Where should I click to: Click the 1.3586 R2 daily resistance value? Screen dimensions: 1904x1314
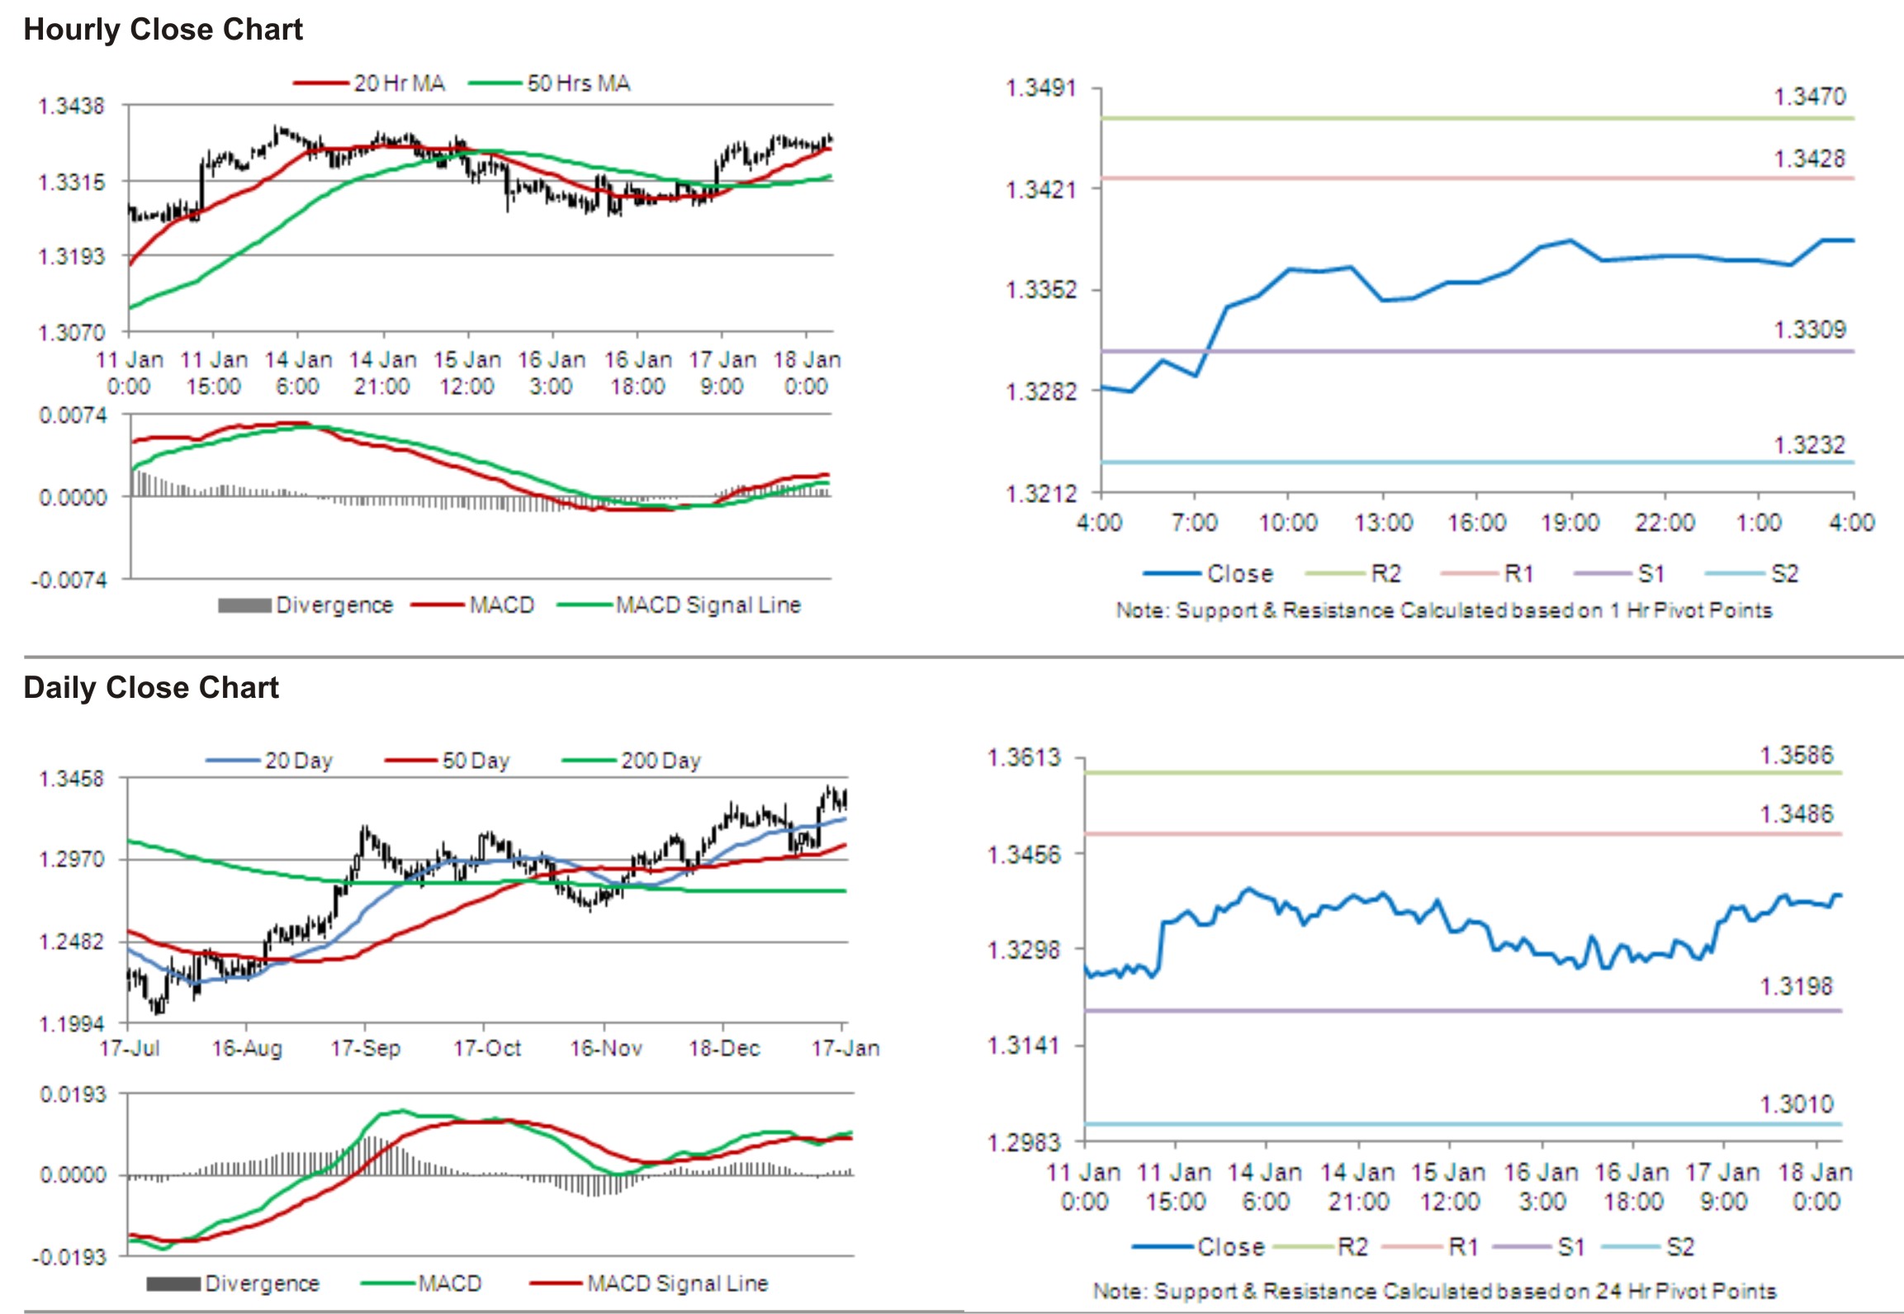tap(1797, 756)
